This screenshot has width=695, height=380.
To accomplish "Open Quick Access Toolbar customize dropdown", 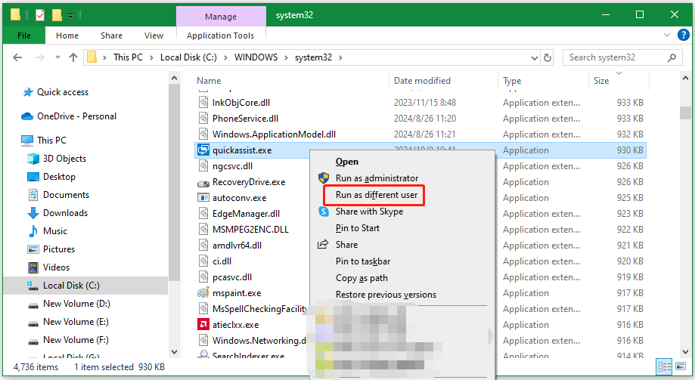I will (x=70, y=15).
